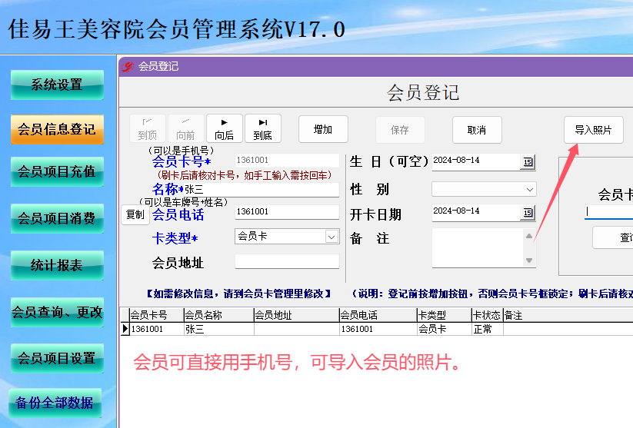Open 统计报表 reports section
633x428 pixels.
point(57,265)
